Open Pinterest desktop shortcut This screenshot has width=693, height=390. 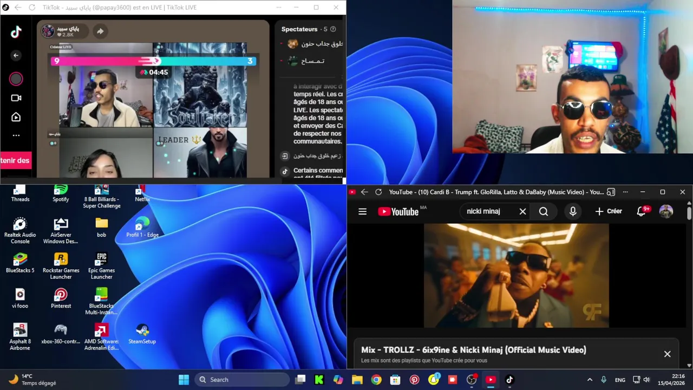[x=61, y=298]
